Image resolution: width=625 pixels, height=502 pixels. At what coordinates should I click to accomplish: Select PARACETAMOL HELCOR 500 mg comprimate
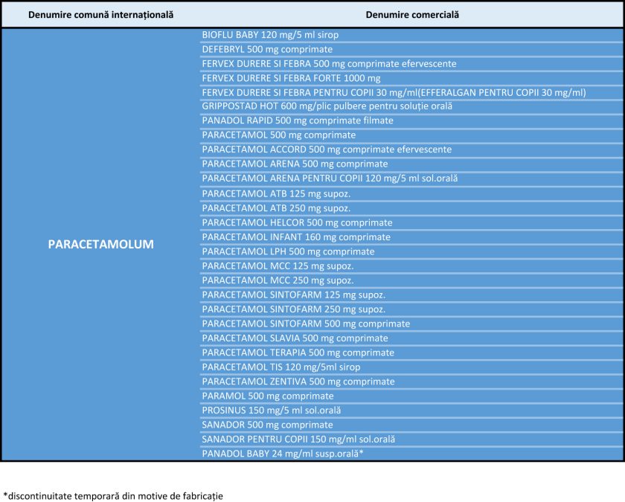pyautogui.click(x=411, y=222)
